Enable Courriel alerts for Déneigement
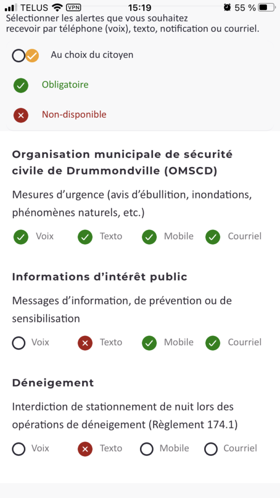Viewport: 280px width, 498px height. pyautogui.click(x=211, y=449)
